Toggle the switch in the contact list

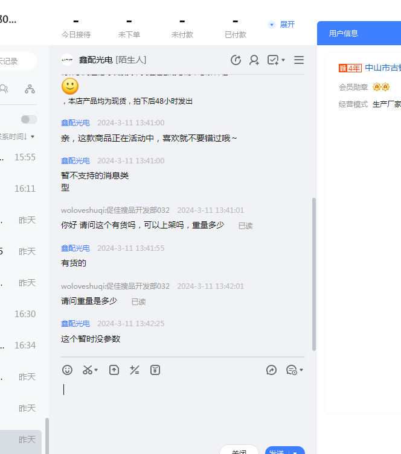tap(28, 119)
